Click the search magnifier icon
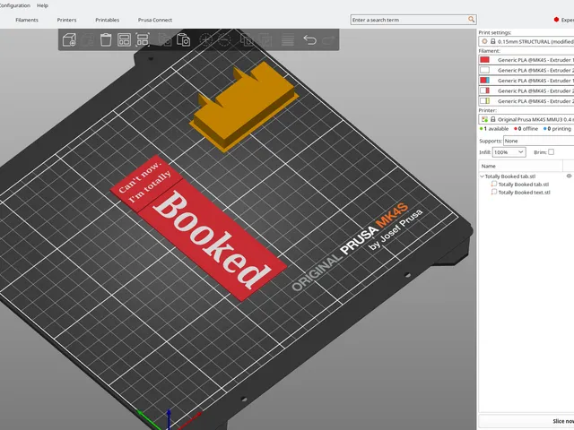 pos(471,19)
